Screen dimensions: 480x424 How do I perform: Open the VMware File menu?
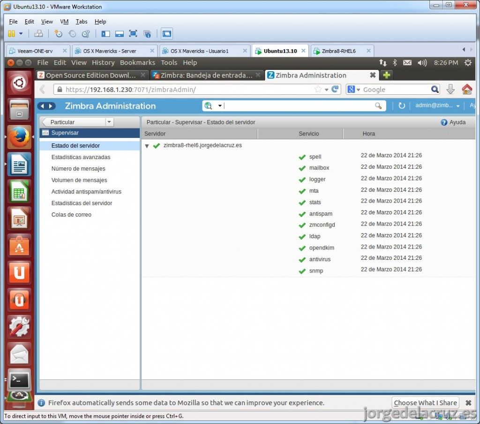13,22
